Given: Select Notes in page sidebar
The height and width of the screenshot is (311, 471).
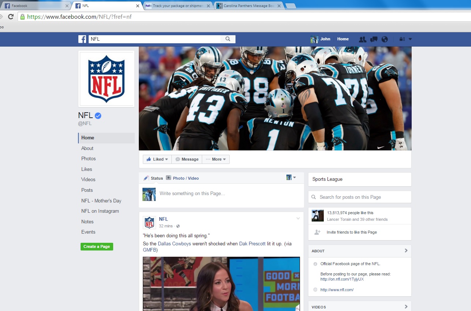Looking at the screenshot, I should pyautogui.click(x=87, y=222).
